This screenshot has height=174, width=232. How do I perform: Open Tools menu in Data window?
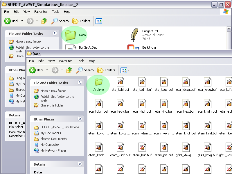click(81, 61)
